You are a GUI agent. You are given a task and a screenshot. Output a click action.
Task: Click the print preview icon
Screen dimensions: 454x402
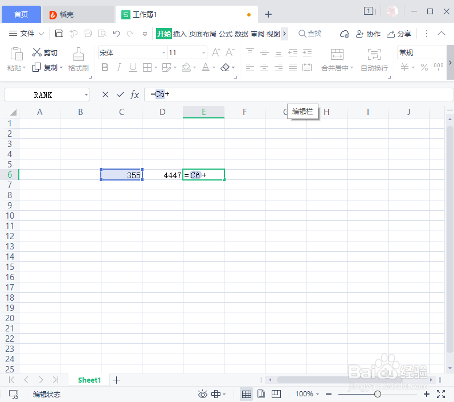[102, 34]
